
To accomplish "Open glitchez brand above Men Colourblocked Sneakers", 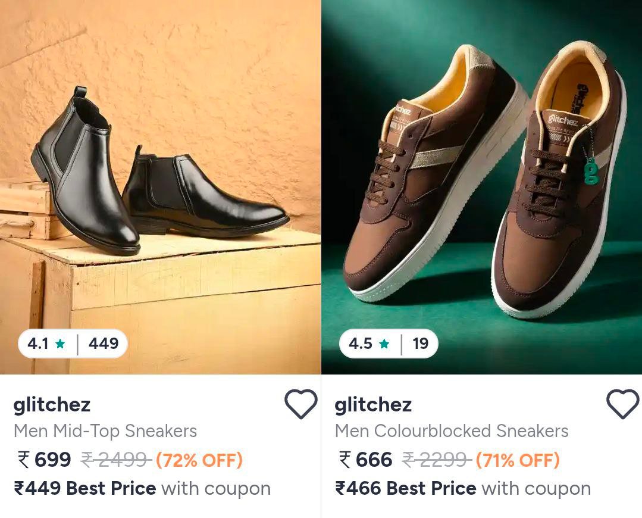I will click(373, 404).
